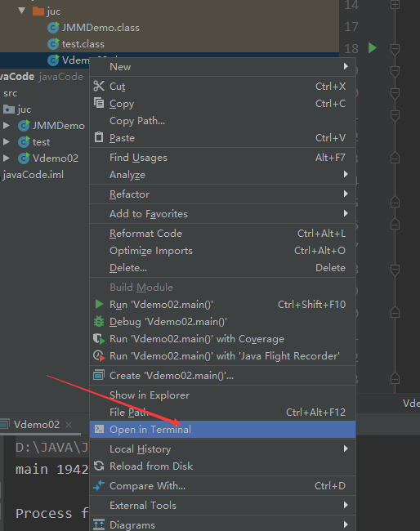Expand folded code at line 14 gutter

pos(395,5)
